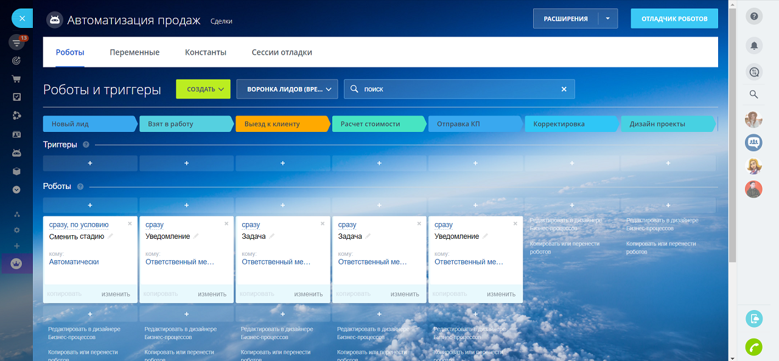Viewport: 779px width, 361px height.
Task: Open settings gear in left sidebar
Action: (x=16, y=230)
